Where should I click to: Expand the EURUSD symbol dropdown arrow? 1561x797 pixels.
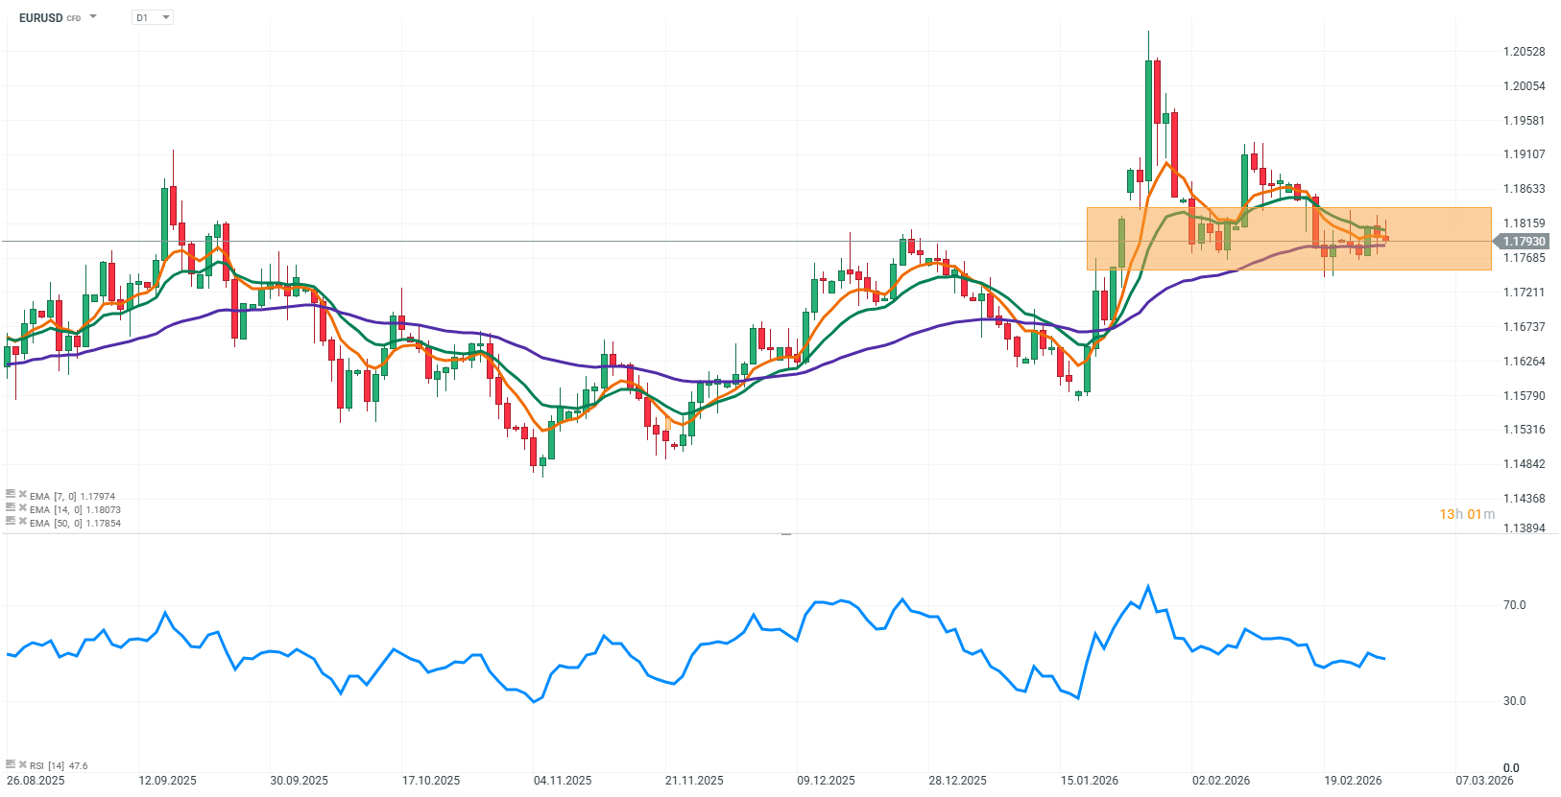[93, 17]
